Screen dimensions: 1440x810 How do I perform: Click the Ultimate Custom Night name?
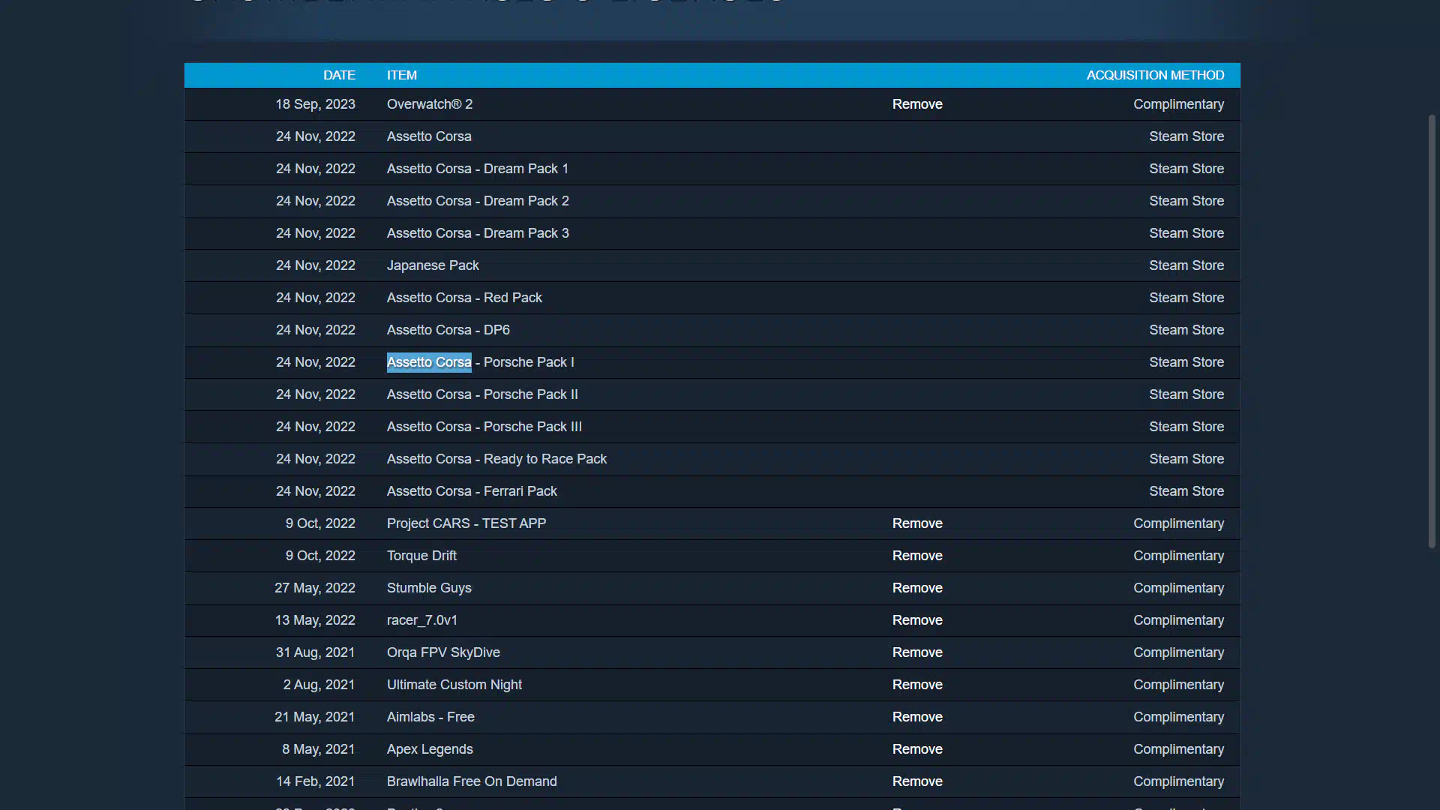point(454,685)
